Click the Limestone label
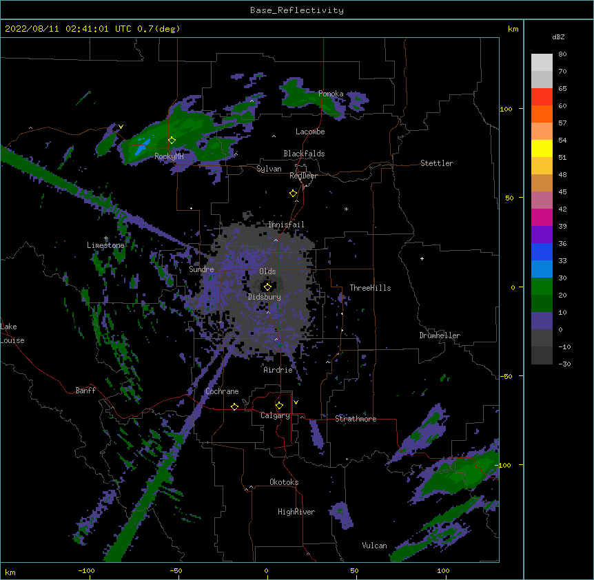The height and width of the screenshot is (580, 594). click(105, 245)
